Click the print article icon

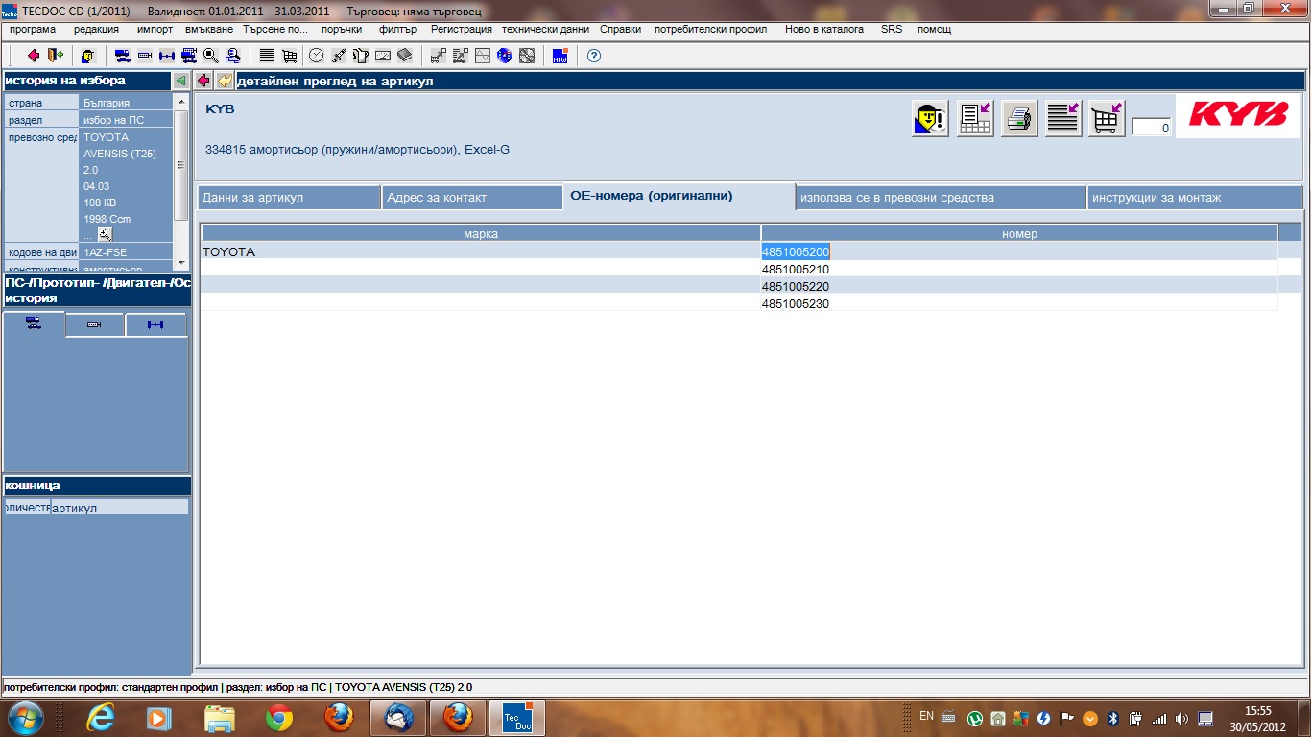point(1019,119)
